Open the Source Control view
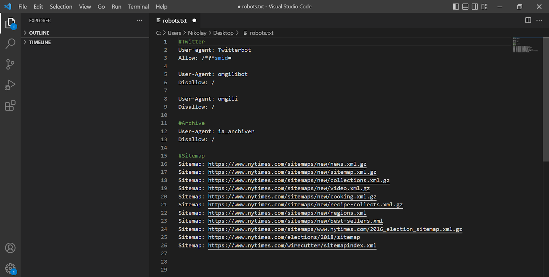The image size is (549, 277). click(x=10, y=64)
